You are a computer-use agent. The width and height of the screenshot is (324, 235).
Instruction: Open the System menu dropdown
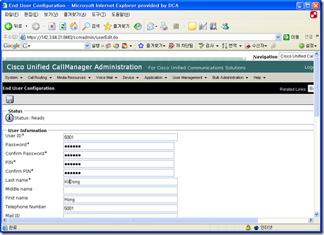[14, 78]
